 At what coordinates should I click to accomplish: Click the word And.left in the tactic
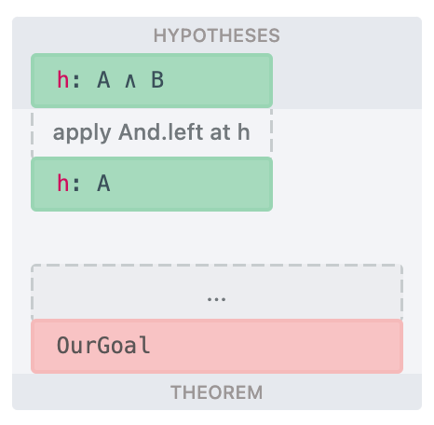pos(161,132)
